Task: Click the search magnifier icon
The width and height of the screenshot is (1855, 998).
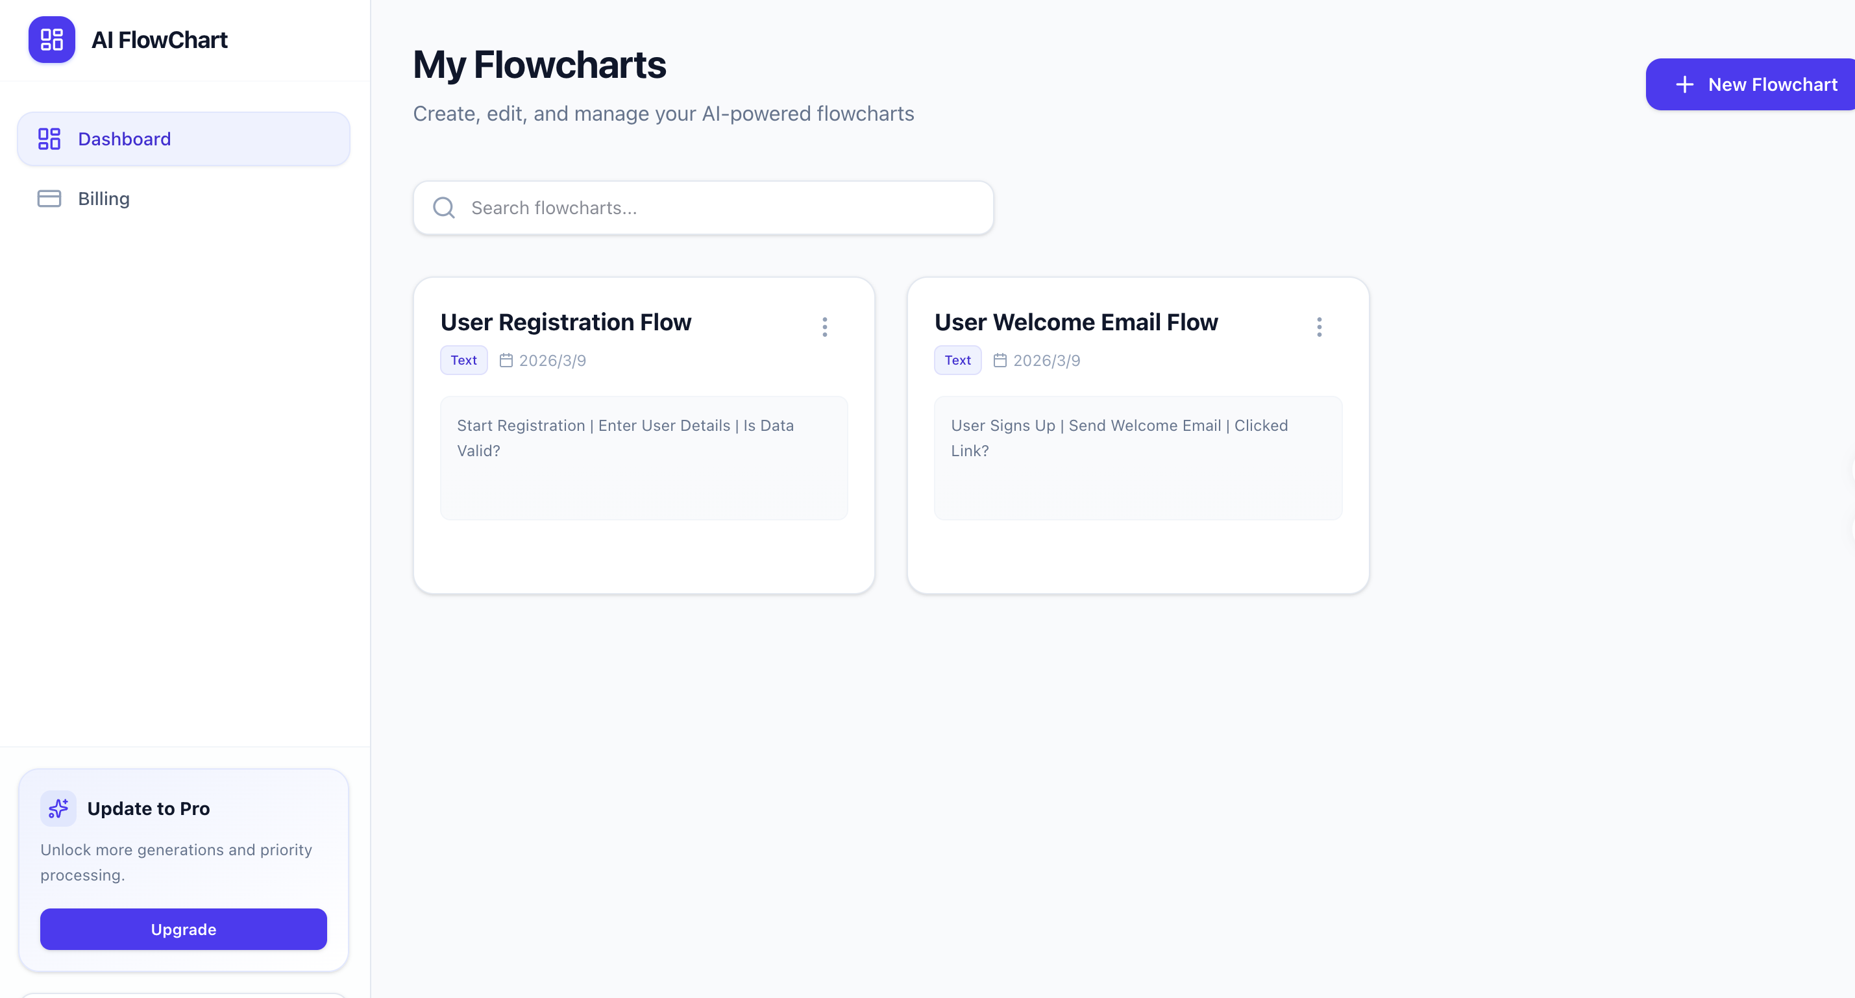Action: point(443,208)
